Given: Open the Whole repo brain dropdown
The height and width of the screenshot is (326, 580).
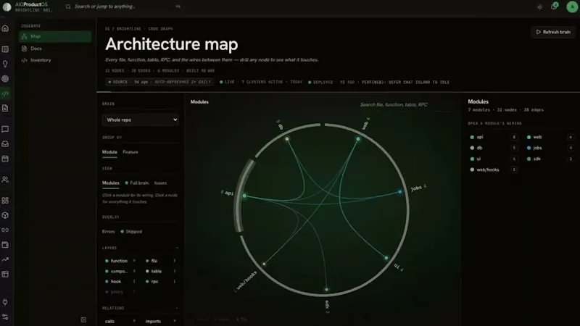Looking at the screenshot, I should (x=141, y=120).
